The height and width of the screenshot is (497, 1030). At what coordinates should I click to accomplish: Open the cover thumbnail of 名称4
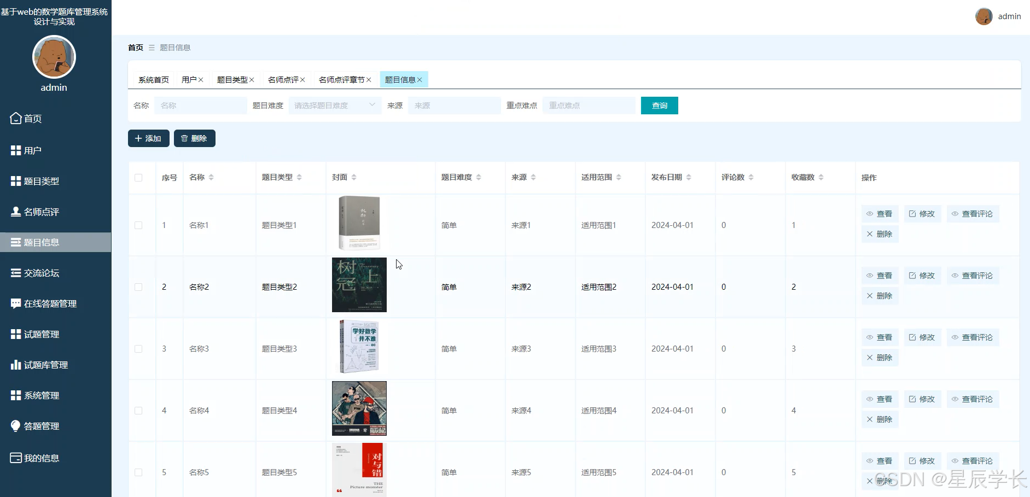click(x=359, y=408)
